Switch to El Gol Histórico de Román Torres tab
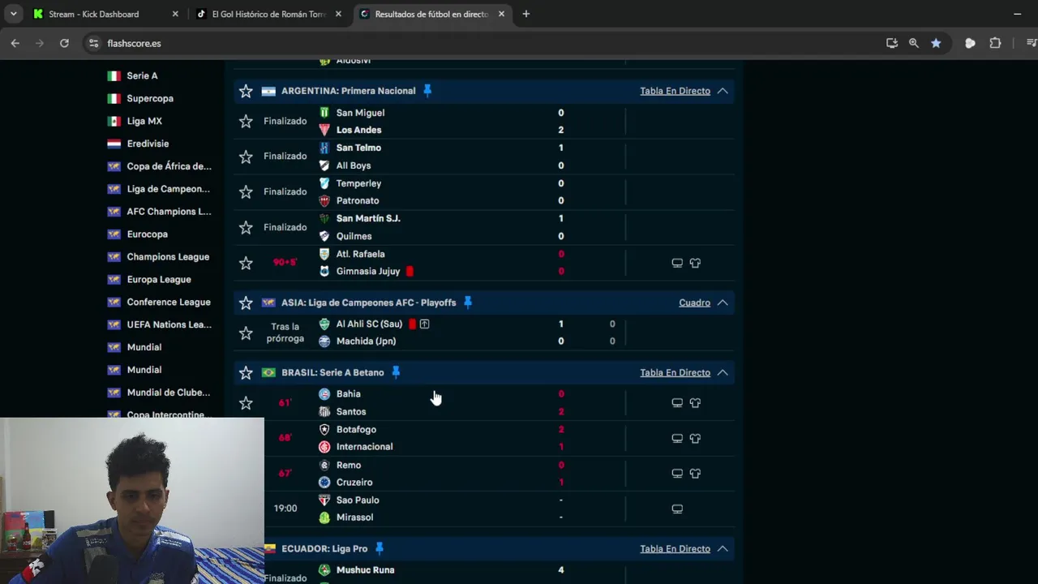This screenshot has height=584, width=1038. click(270, 14)
